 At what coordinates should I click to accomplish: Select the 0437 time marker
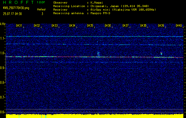125,25
